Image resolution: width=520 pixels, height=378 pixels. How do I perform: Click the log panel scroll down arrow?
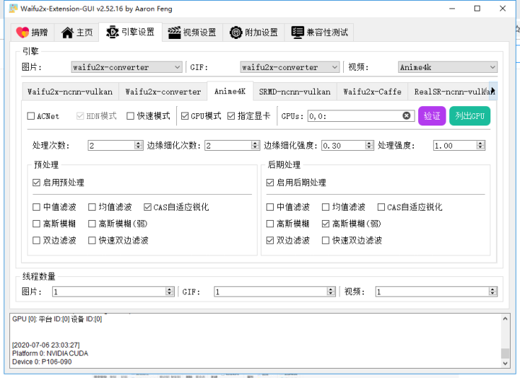505,363
